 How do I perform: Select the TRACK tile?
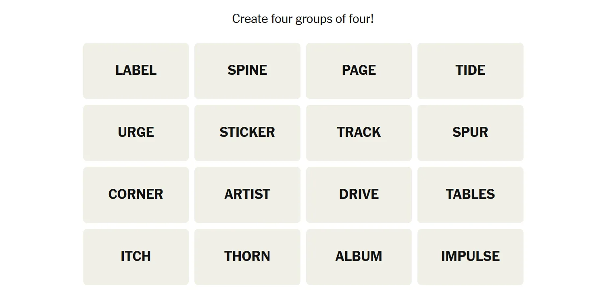pos(359,133)
